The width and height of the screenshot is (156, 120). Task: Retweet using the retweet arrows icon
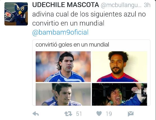tap(68, 114)
